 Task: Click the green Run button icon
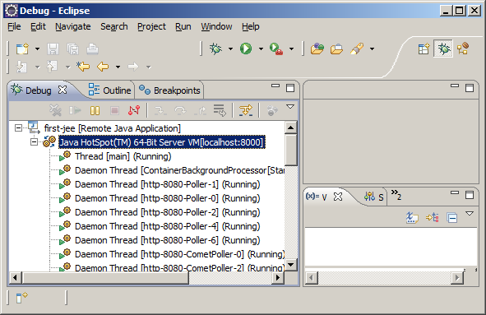tap(246, 49)
